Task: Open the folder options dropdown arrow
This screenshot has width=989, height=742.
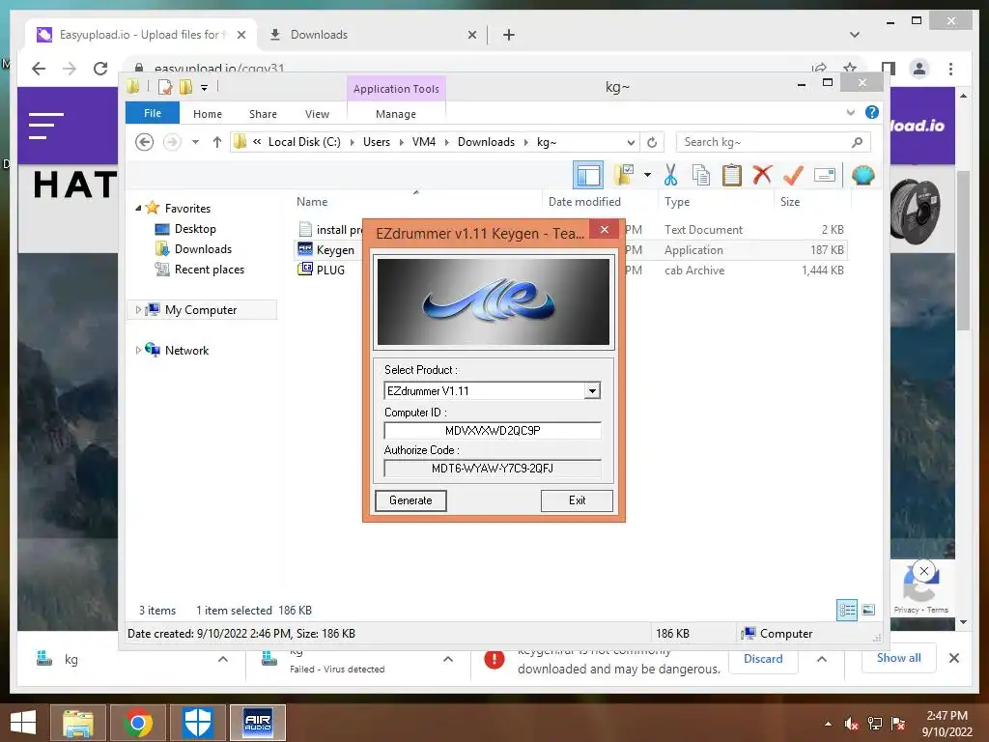Action: click(x=647, y=175)
